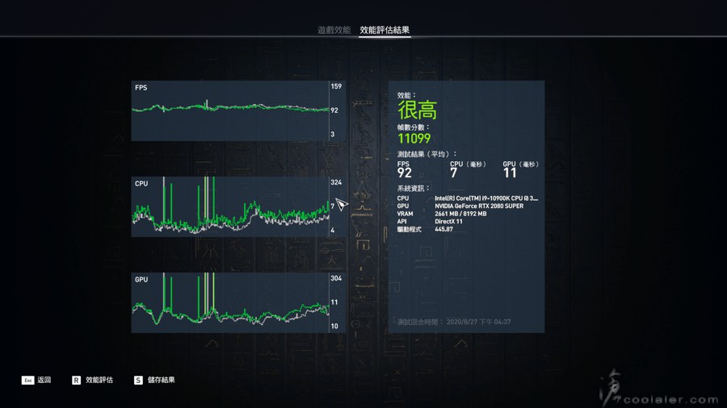Select VRAM value 2661 MB / 8192 MB
The width and height of the screenshot is (727, 408).
coord(460,214)
